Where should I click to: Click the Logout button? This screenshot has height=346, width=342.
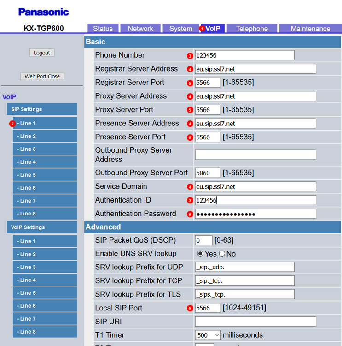(x=42, y=53)
